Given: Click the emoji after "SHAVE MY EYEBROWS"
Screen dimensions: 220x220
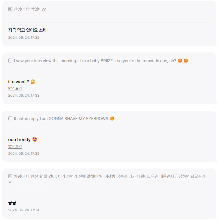Looking at the screenshot, I should 112,119.
